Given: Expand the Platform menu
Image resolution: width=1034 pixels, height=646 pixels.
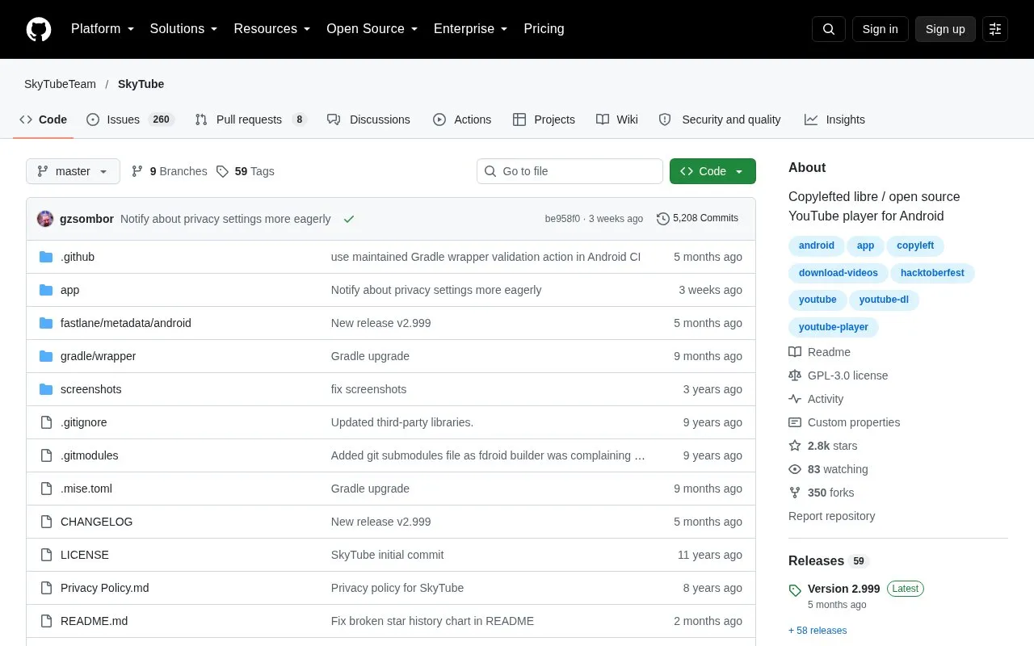Looking at the screenshot, I should (103, 29).
